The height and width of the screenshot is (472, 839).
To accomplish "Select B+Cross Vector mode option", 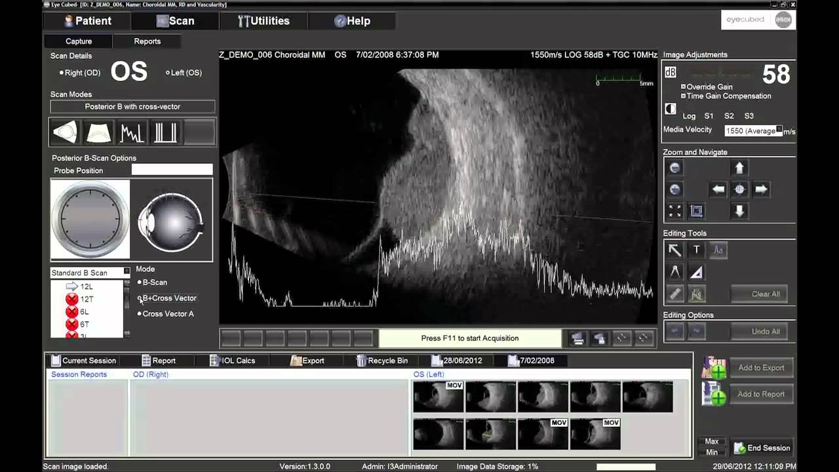I will pyautogui.click(x=166, y=298).
